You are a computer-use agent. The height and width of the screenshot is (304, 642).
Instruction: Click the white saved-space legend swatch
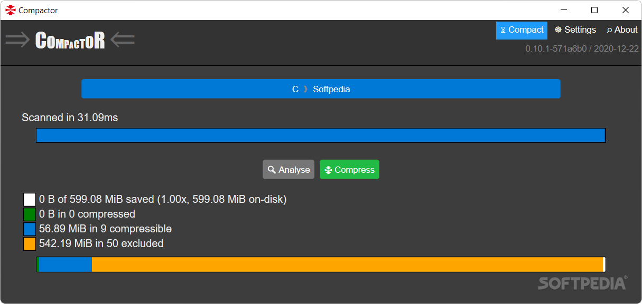[30, 200]
